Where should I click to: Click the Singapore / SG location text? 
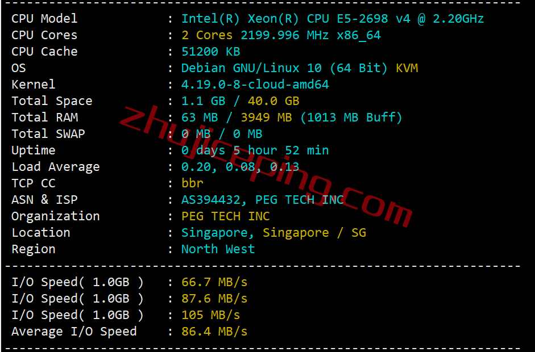point(314,233)
